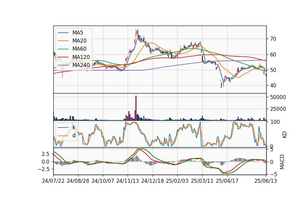
Task: Click the MA60 legend label
Action: (x=79, y=49)
